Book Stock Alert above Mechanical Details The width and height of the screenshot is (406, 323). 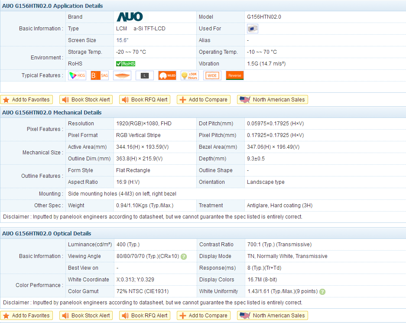pos(86,100)
